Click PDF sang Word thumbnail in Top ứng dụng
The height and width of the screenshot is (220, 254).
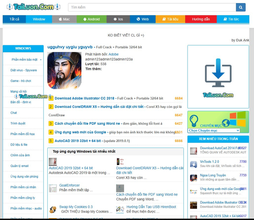pyautogui.click(x=120, y=188)
